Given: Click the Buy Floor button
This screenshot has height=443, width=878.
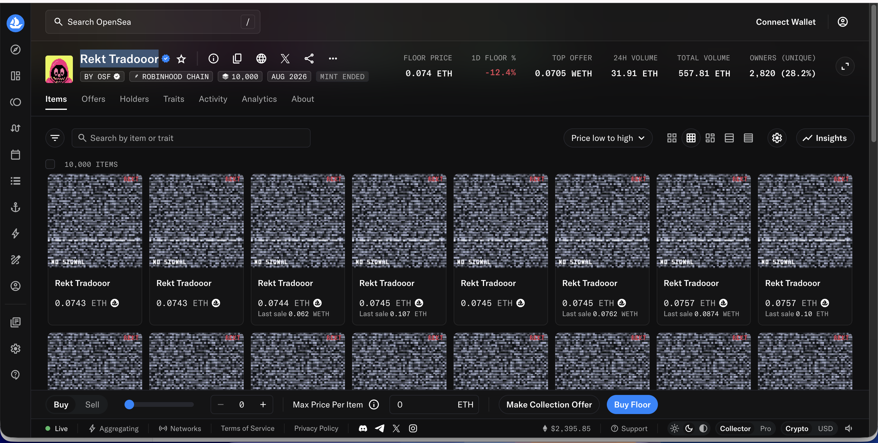Looking at the screenshot, I should (632, 404).
